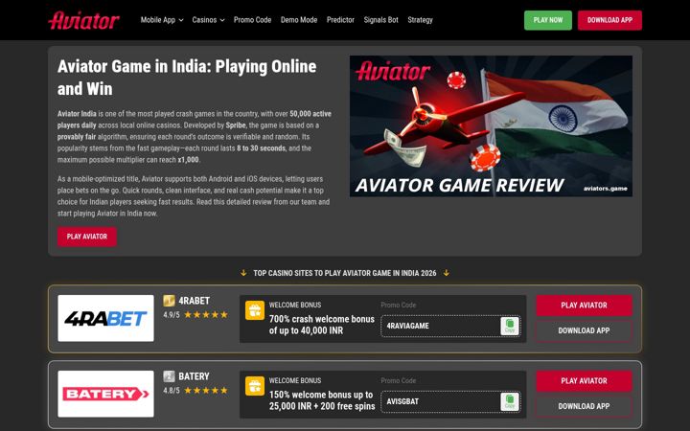The width and height of the screenshot is (690, 431).
Task: Open the Demo Mode menu item
Action: tap(299, 20)
